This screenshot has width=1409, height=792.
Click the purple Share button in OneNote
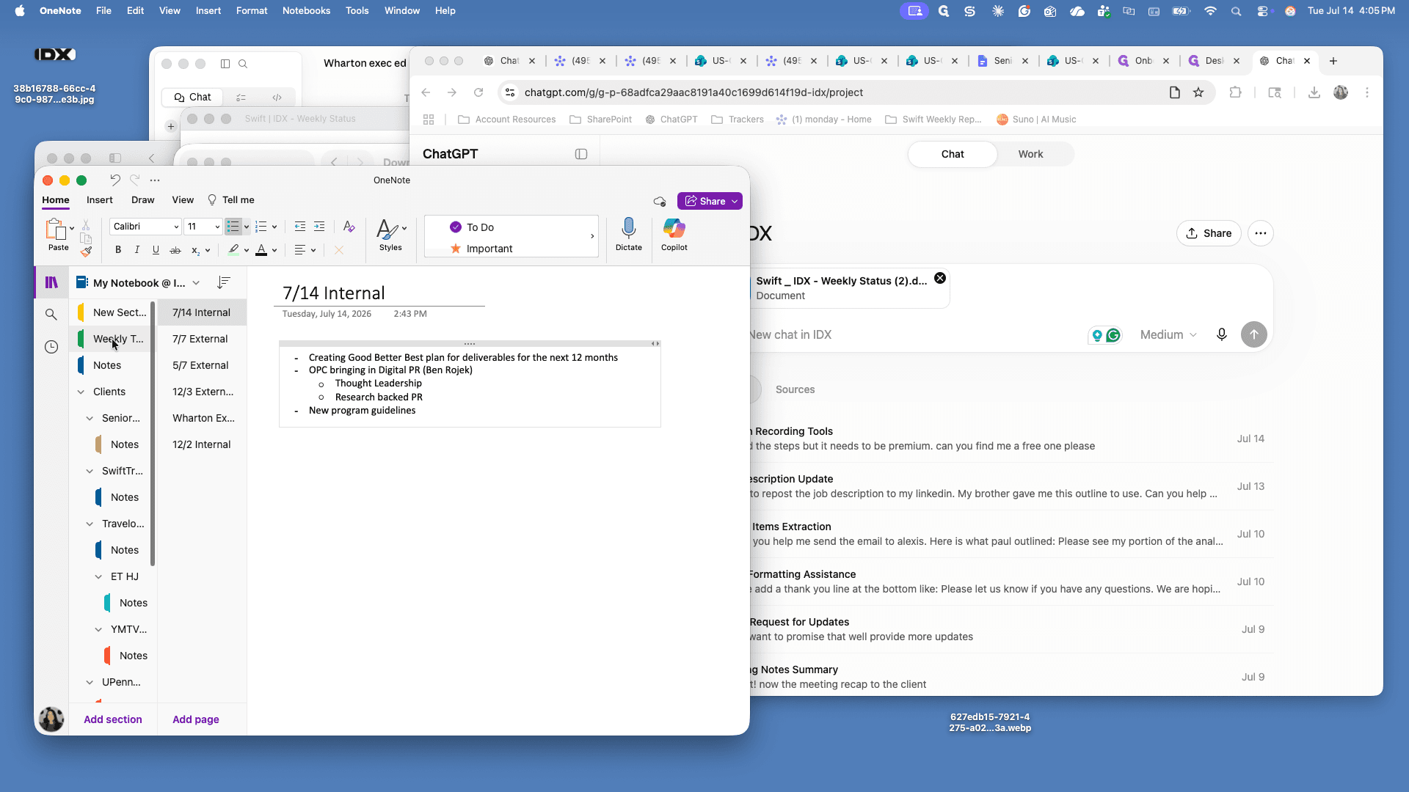tap(710, 201)
